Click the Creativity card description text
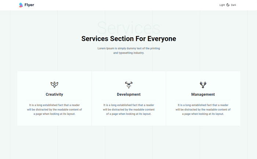 coord(54,109)
